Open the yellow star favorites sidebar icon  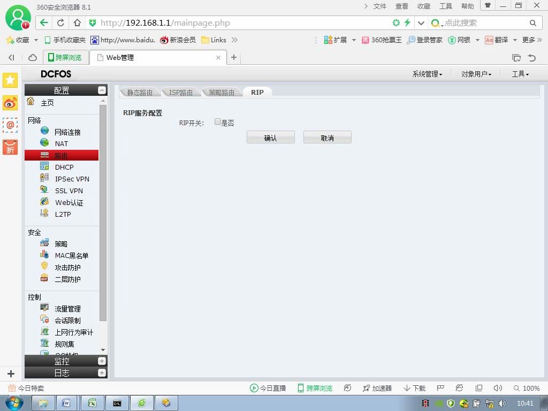(x=10, y=80)
